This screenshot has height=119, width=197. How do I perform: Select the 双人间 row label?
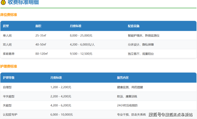(7, 44)
